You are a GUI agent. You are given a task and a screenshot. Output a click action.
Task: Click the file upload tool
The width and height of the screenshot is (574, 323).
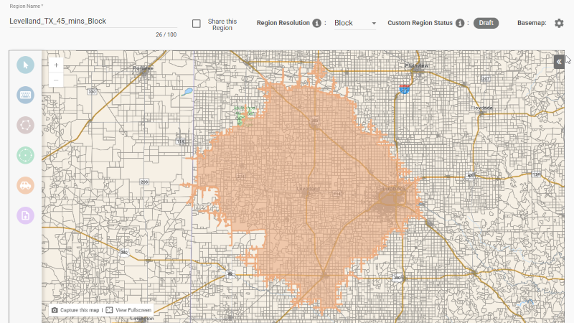26,215
